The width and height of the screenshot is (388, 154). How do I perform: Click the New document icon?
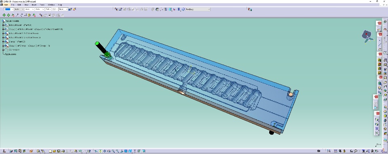50,151
